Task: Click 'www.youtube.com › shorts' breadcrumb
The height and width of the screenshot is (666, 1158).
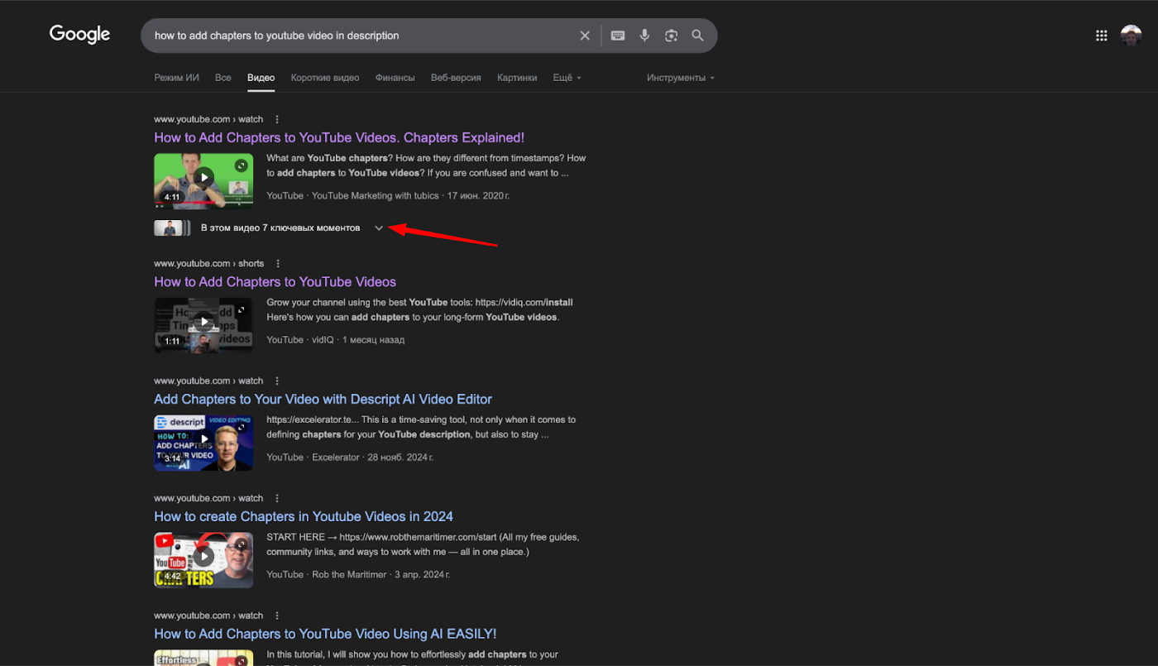Action: 208,263
